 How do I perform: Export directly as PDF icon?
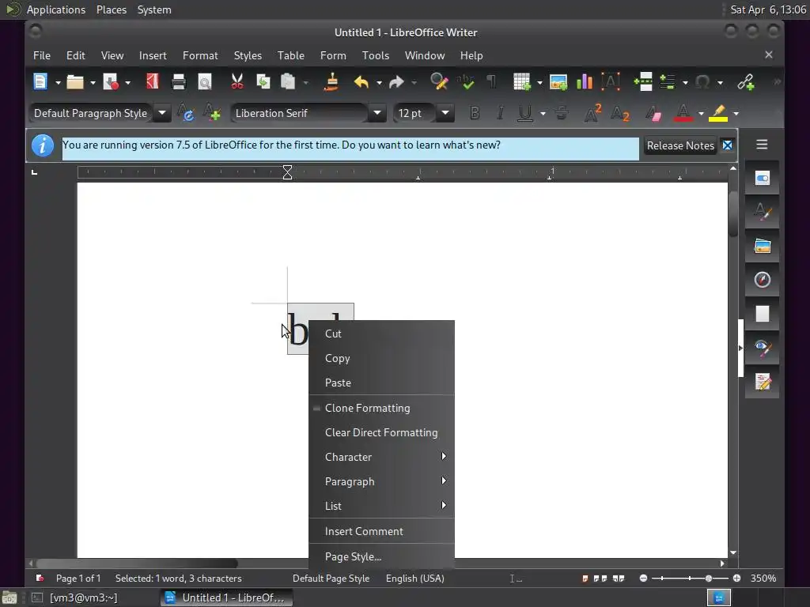(x=153, y=82)
